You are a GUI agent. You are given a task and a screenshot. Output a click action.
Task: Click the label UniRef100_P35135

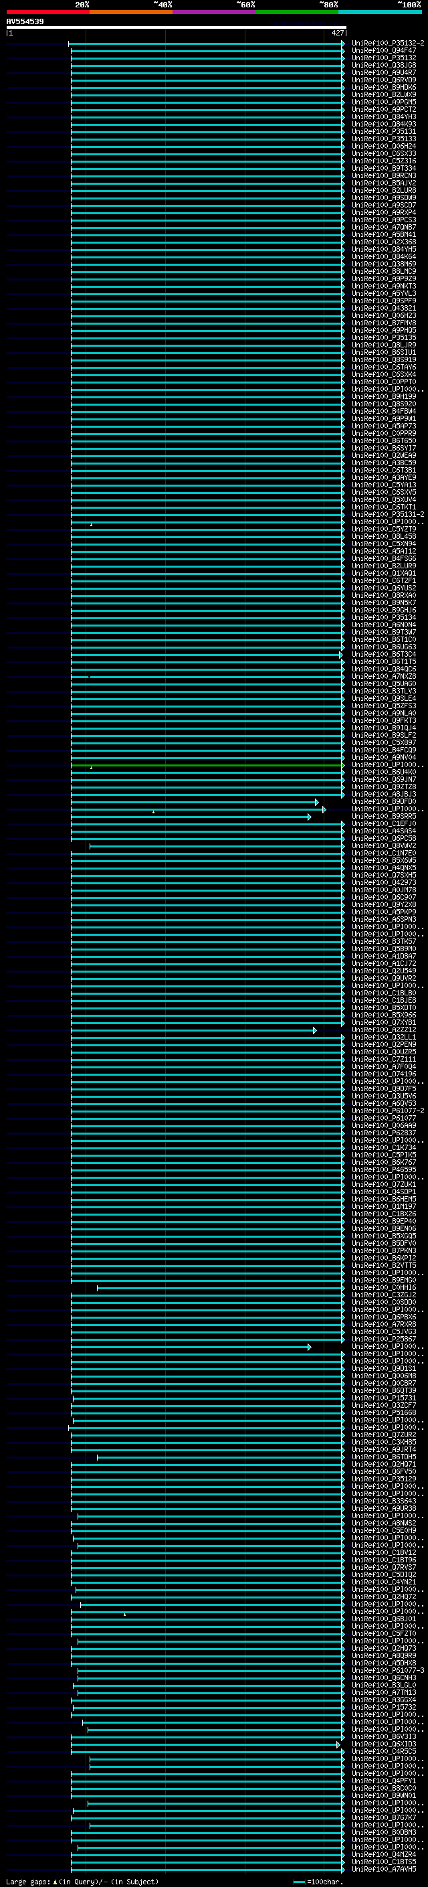(x=384, y=337)
